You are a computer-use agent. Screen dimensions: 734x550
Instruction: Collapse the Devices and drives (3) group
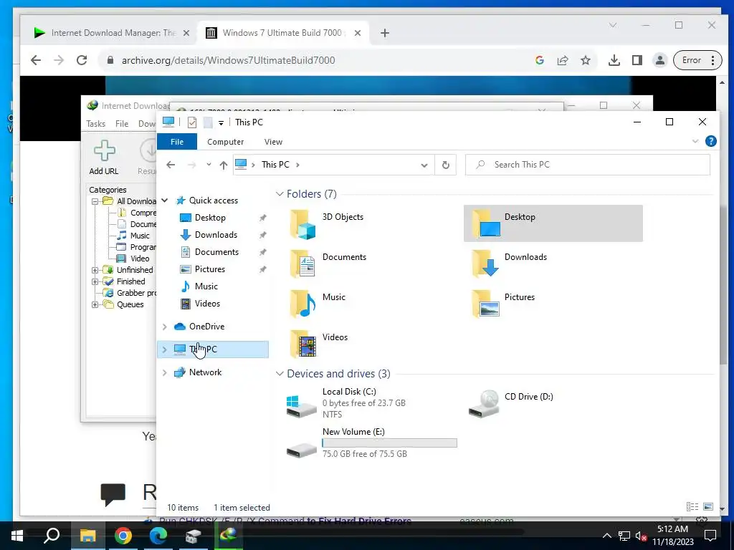(280, 374)
